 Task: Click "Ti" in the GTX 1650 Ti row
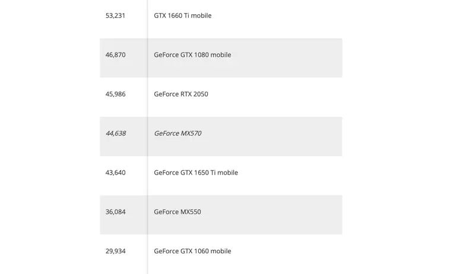(213, 173)
